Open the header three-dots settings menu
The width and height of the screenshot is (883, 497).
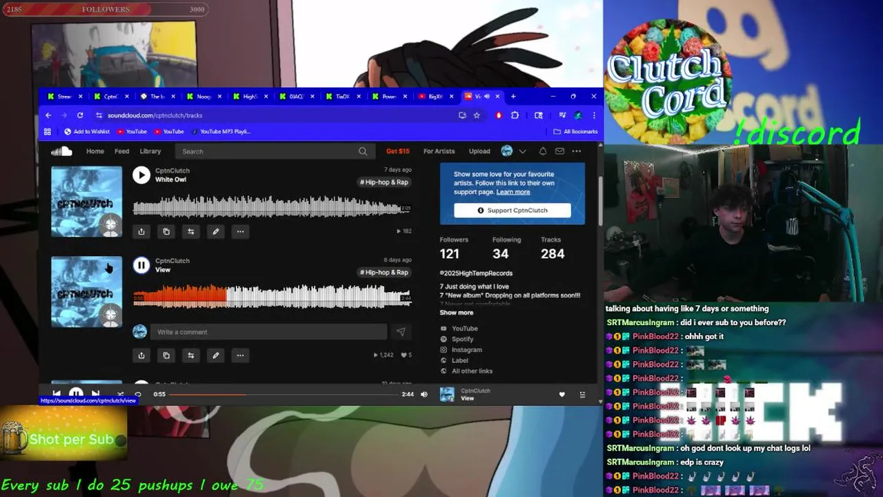tap(576, 151)
